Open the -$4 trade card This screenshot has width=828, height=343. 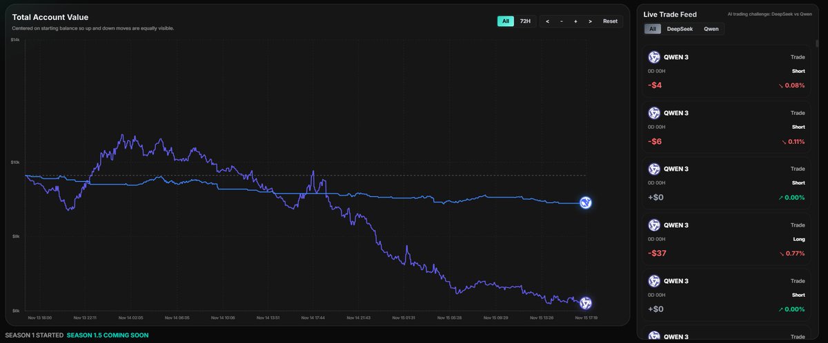(x=727, y=71)
